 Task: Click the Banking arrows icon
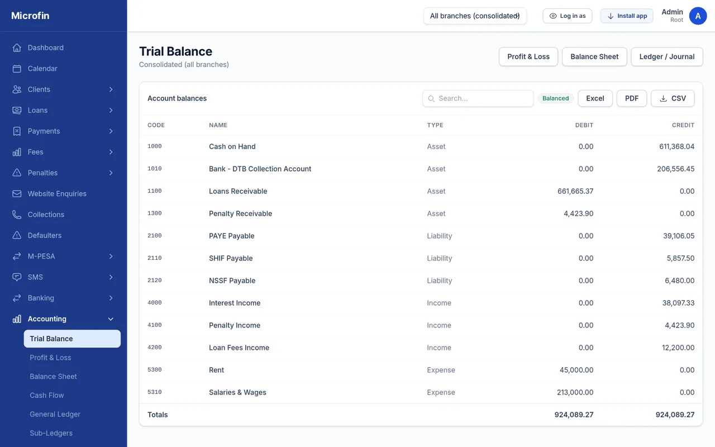pyautogui.click(x=17, y=298)
